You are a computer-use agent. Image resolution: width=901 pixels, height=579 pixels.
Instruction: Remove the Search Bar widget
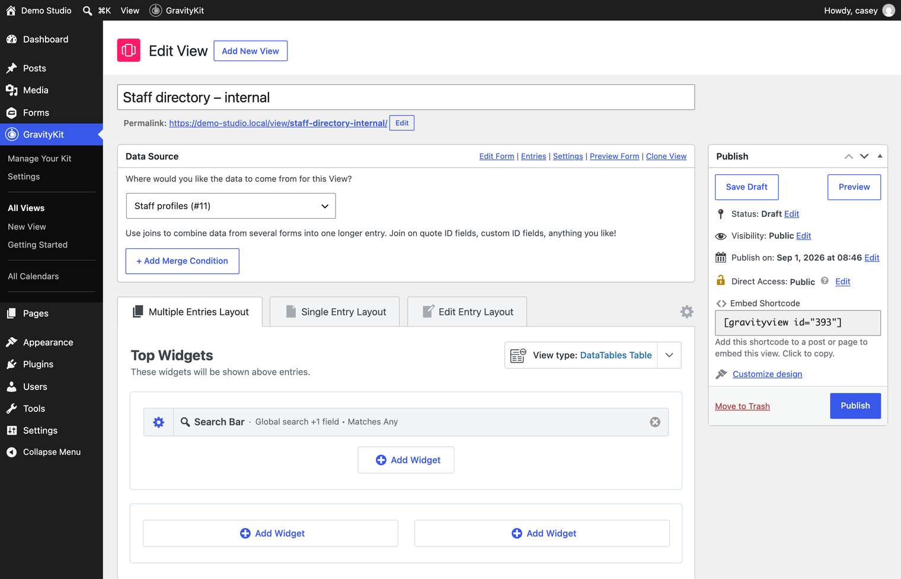pyautogui.click(x=655, y=422)
